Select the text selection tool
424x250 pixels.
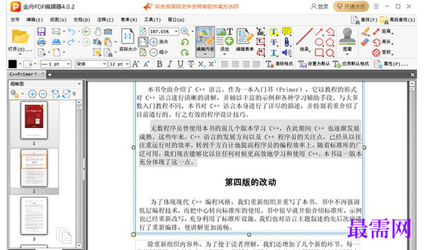click(x=97, y=42)
